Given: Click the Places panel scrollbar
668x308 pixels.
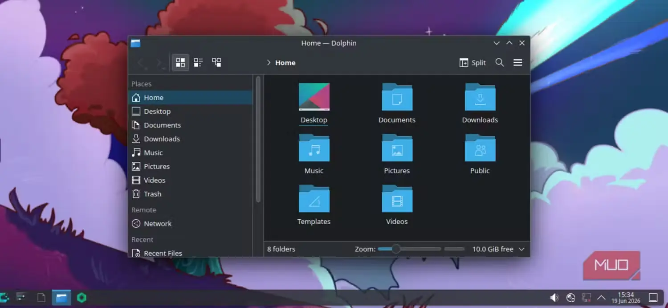Looking at the screenshot, I should (258, 139).
